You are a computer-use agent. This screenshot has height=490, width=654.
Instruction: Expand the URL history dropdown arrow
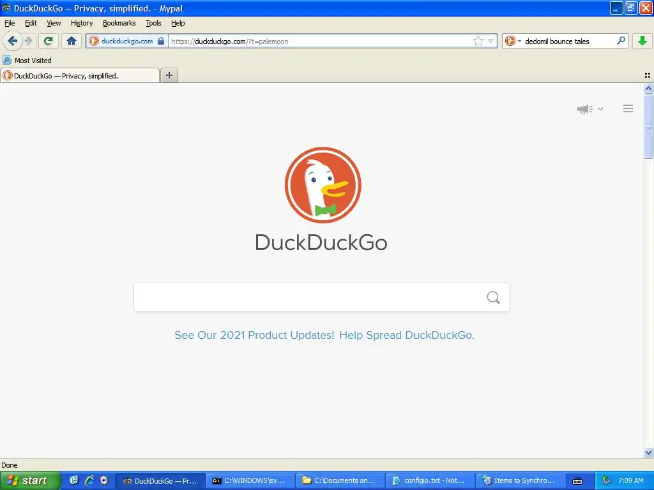click(491, 41)
